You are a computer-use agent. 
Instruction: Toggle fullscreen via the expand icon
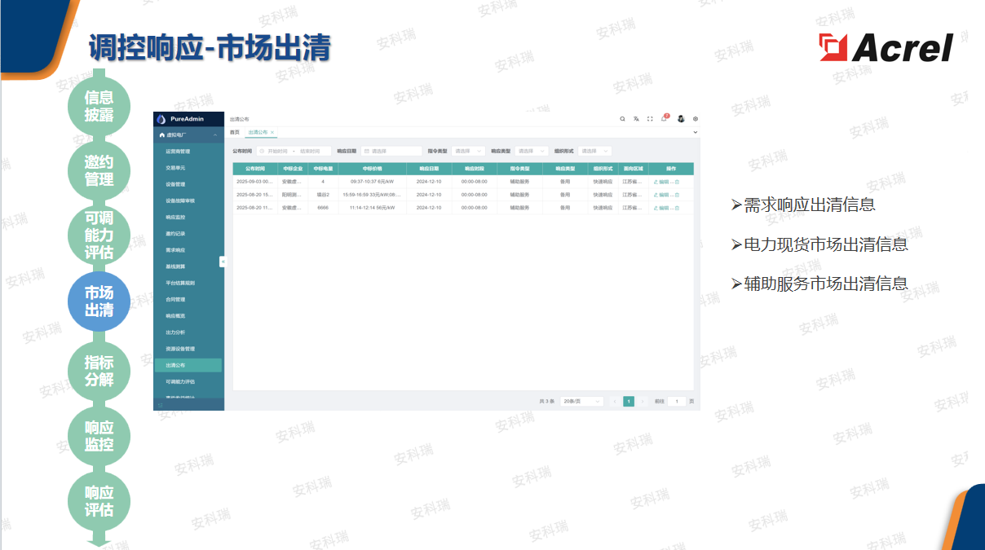[650, 119]
